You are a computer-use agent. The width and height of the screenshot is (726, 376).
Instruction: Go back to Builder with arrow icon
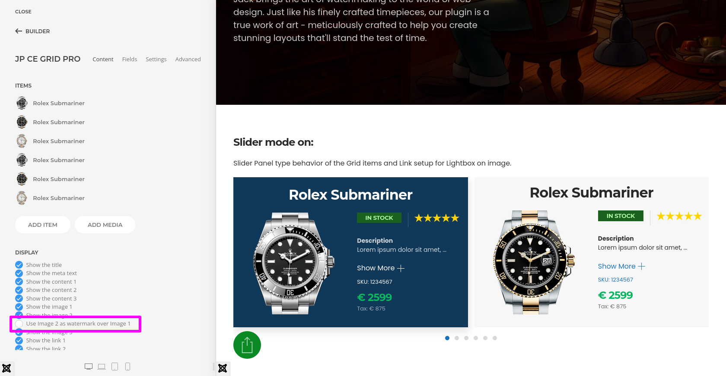click(32, 31)
